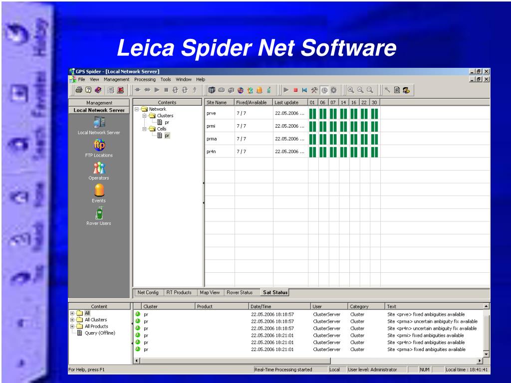Click the Print icon in the toolbar

pos(78,90)
